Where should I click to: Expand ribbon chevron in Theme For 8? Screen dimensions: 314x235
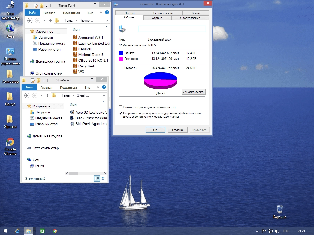coord(101,13)
